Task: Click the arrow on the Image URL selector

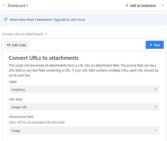Action: 155,107
